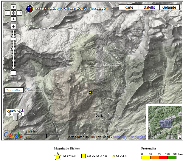This screenshot has width=183, height=162.
Task: Click the INGV globe logo
Action: pyautogui.click(x=30, y=9)
